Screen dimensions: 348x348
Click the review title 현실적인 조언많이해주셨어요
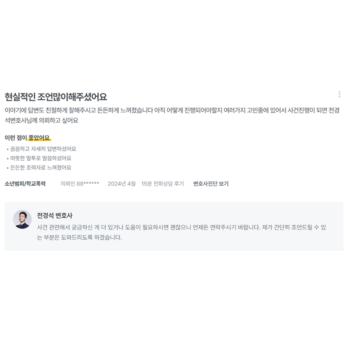(x=56, y=97)
